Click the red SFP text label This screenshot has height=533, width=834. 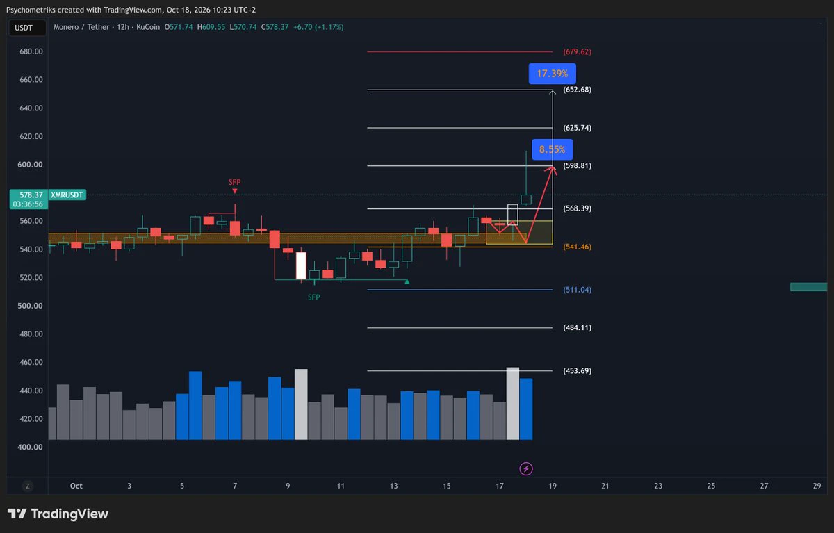(235, 182)
